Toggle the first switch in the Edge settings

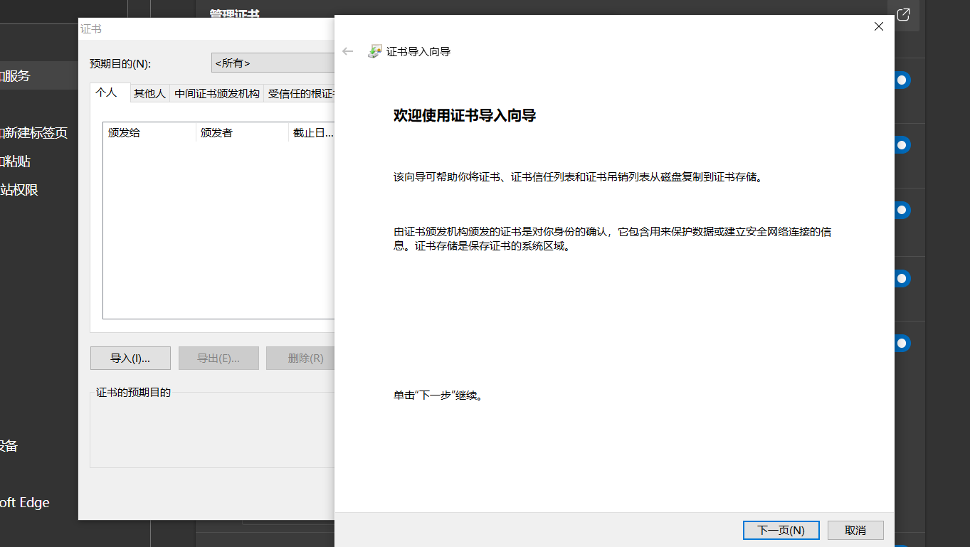click(x=901, y=80)
